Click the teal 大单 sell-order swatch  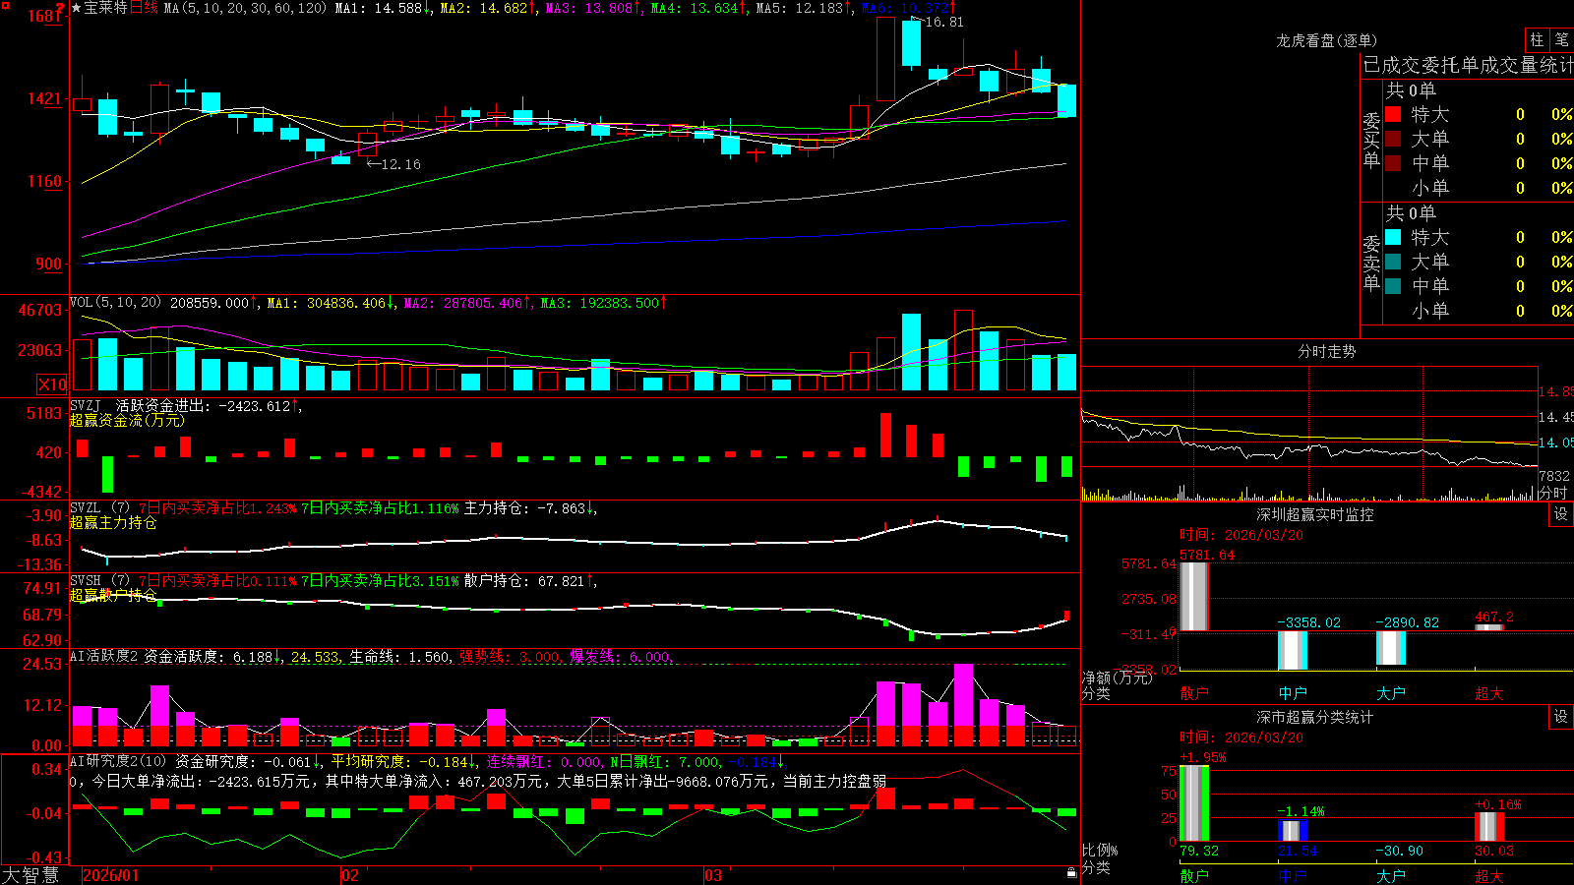(1393, 262)
